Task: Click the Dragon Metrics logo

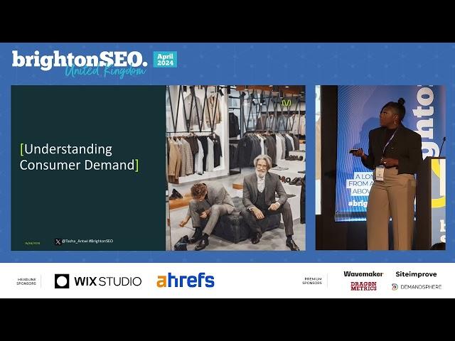Action: click(x=363, y=286)
